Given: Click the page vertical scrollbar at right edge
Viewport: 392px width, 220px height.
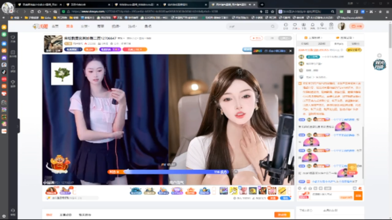Looking at the screenshot, I should (x=390, y=36).
